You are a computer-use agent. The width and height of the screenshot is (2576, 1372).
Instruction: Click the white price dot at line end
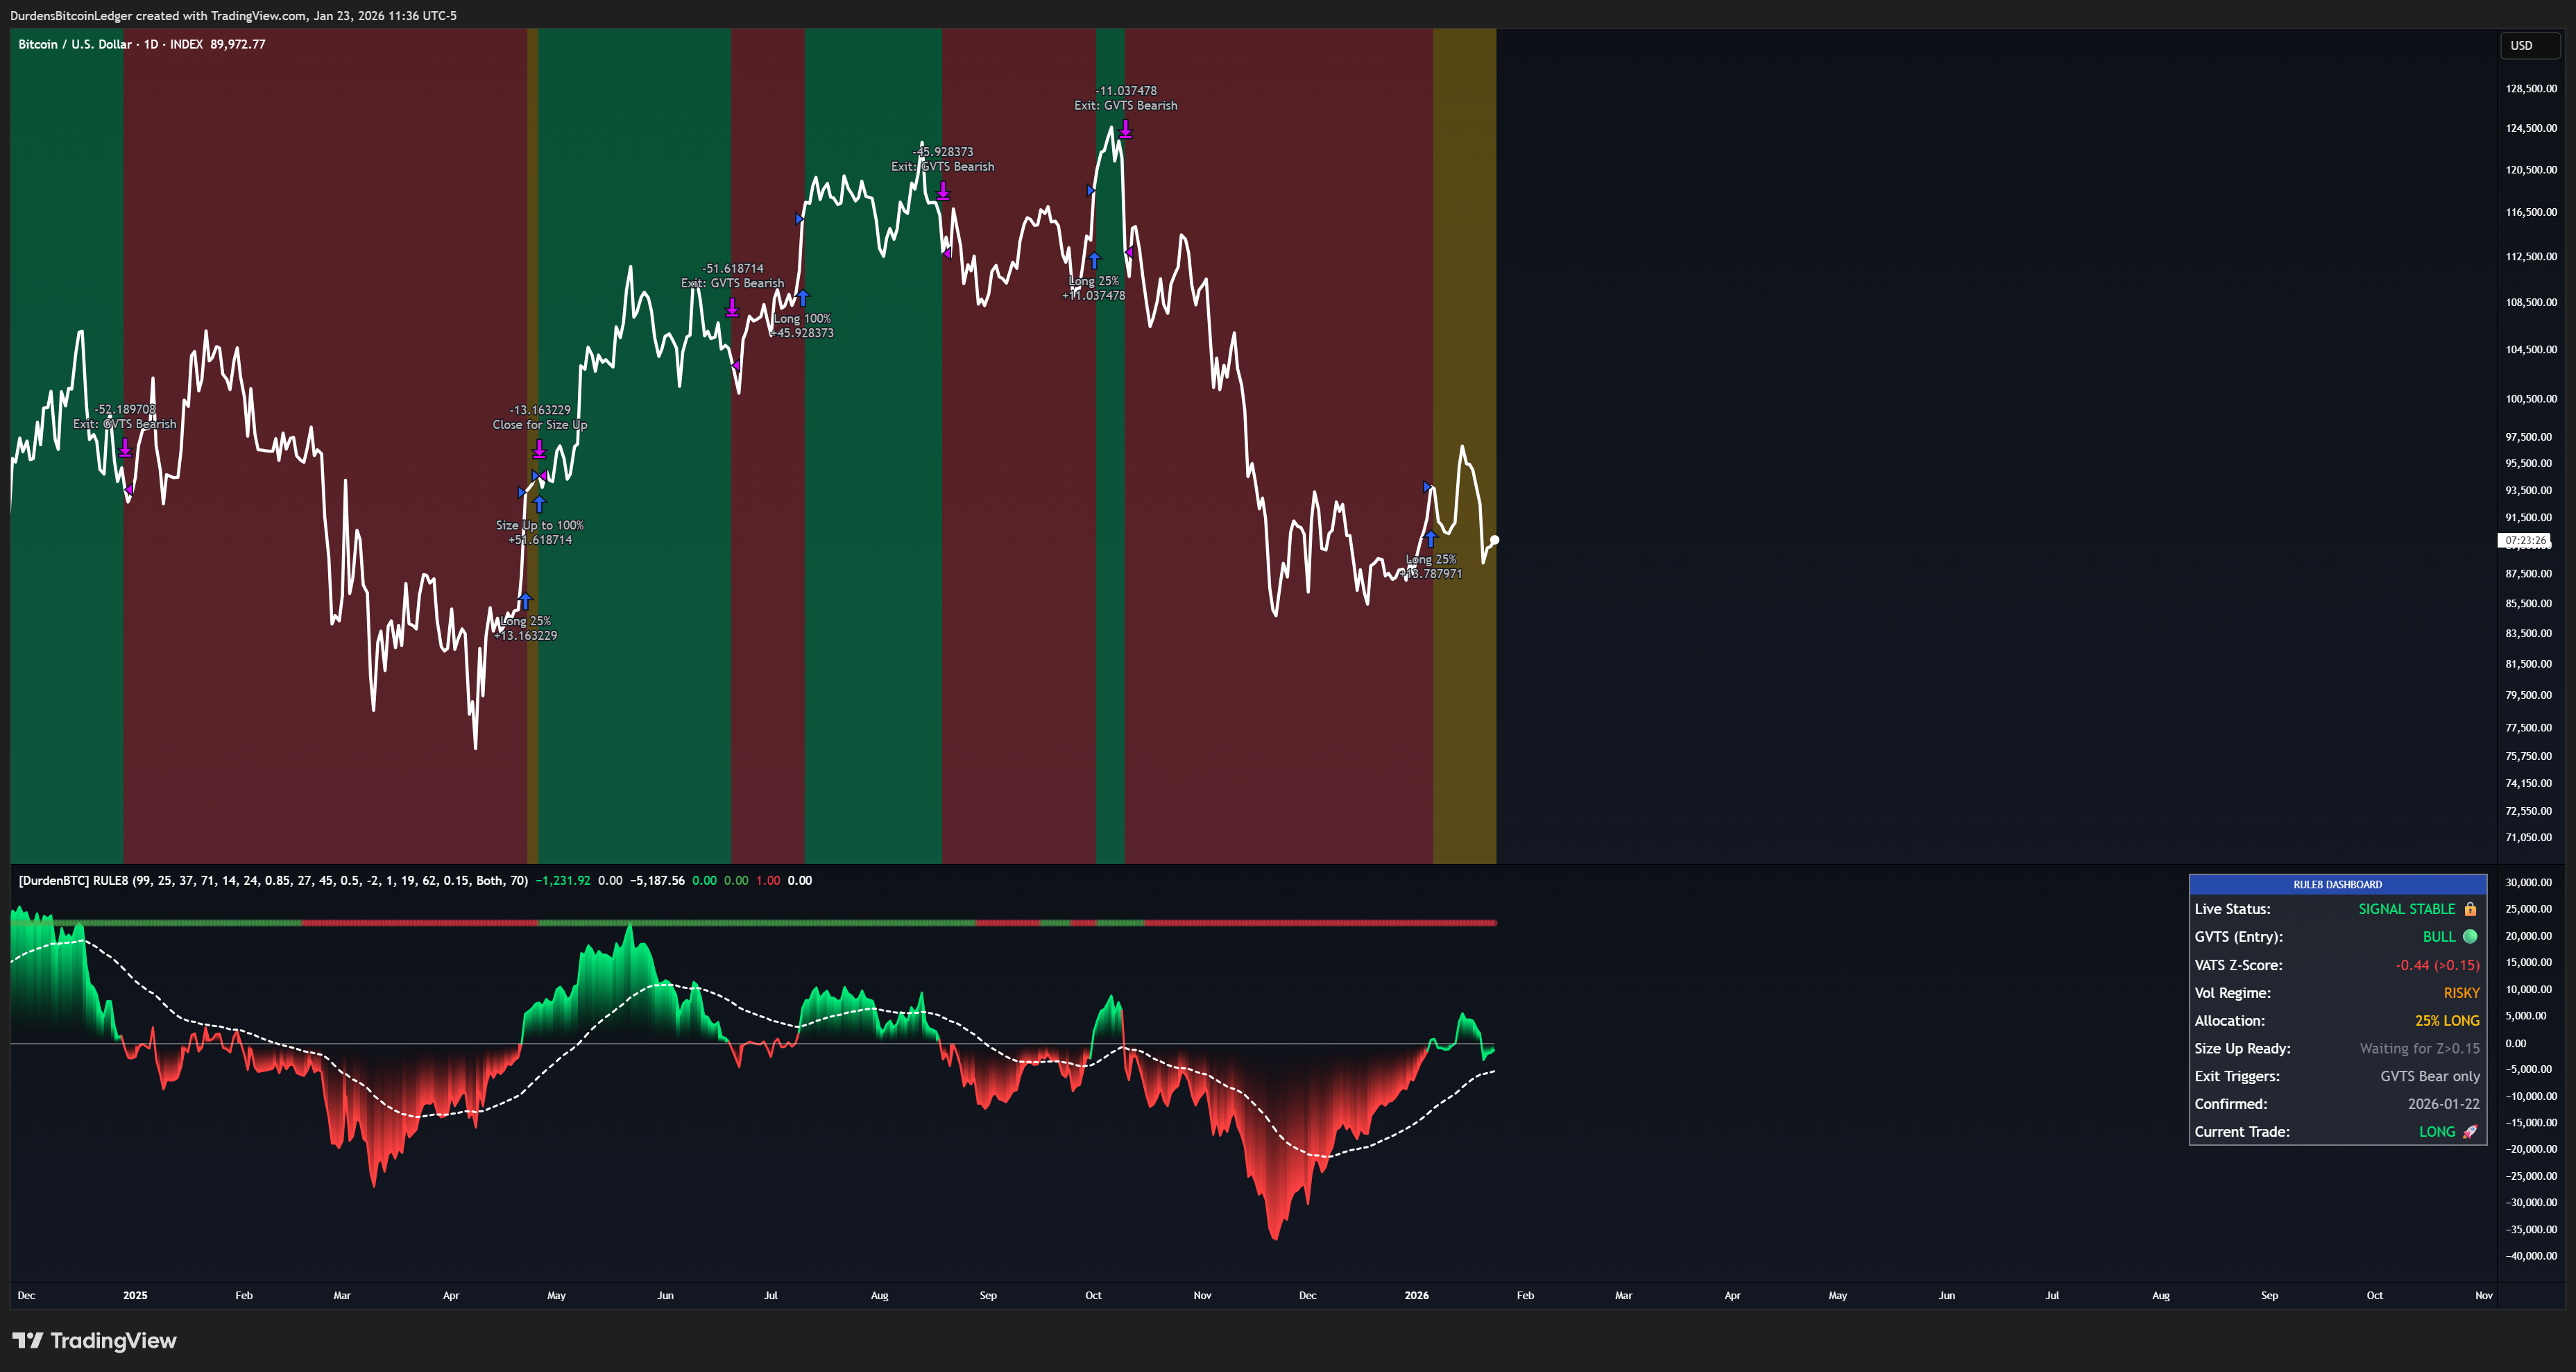(1494, 540)
